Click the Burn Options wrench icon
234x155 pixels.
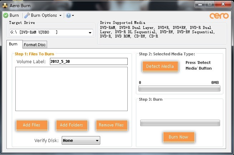point(27,15)
